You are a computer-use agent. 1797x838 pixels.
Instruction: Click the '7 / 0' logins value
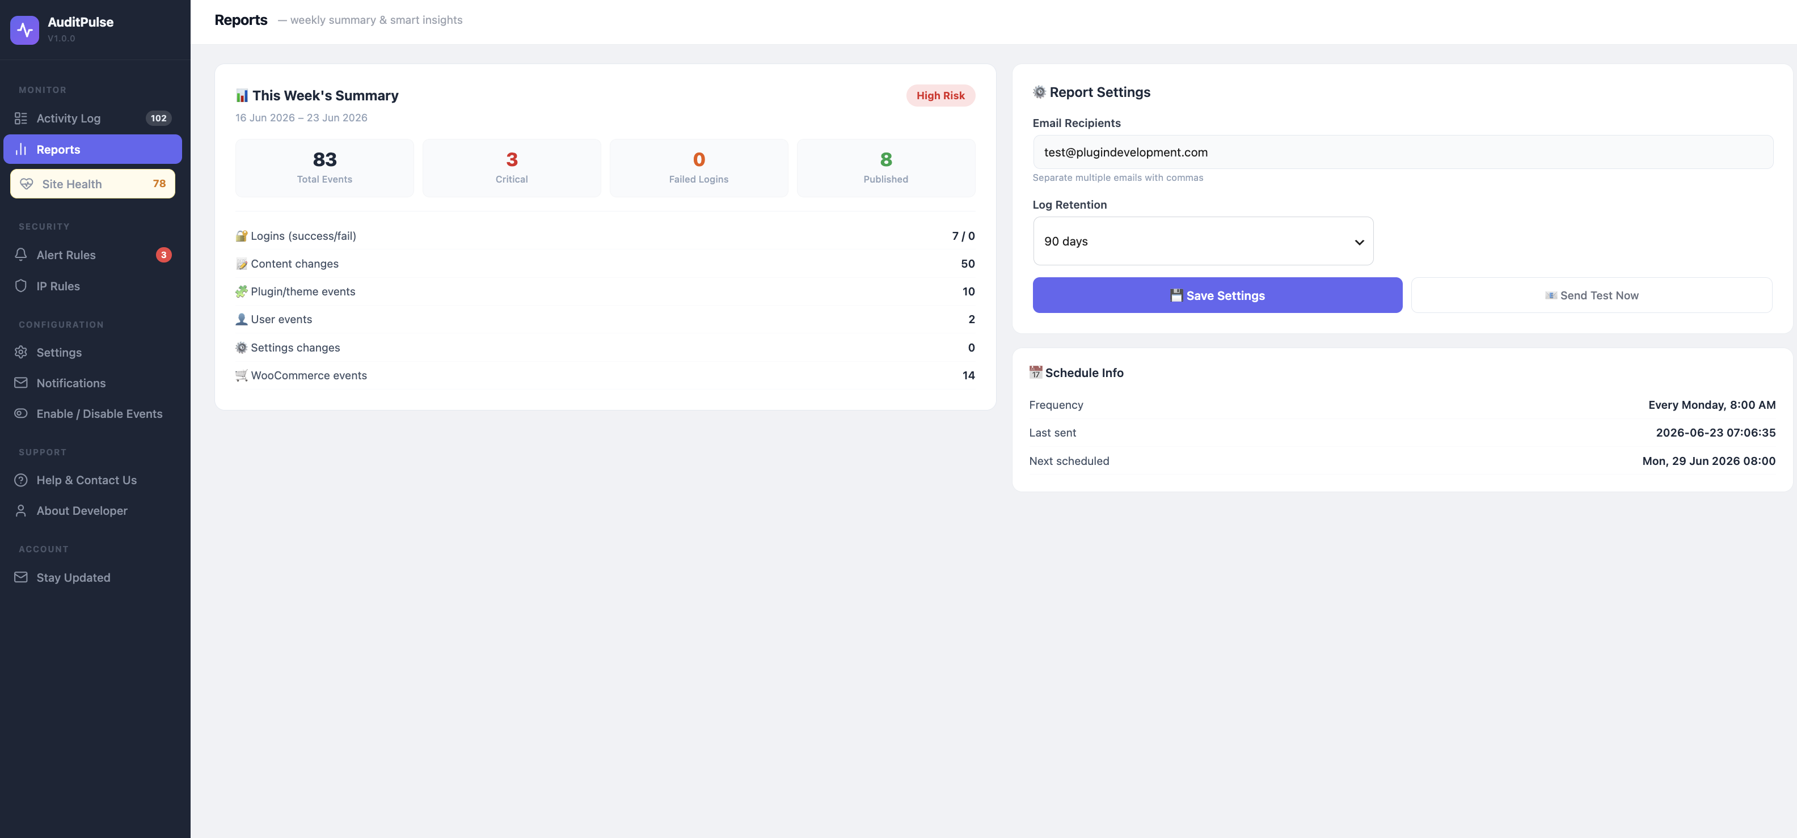pos(963,236)
